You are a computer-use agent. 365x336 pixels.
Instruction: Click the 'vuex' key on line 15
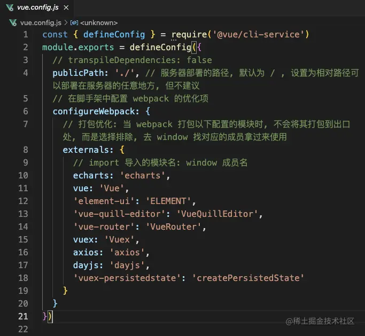(83, 239)
